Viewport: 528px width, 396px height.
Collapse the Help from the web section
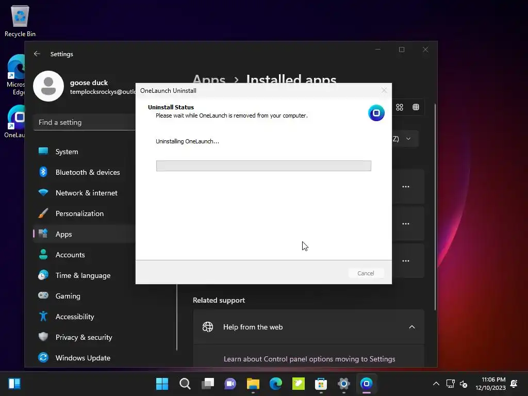(412, 327)
